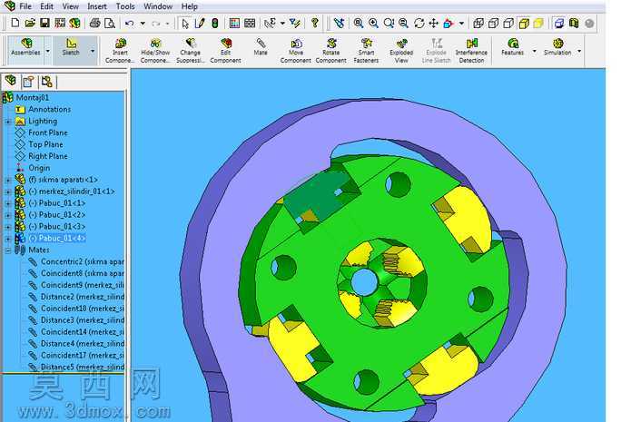The height and width of the screenshot is (422, 621).
Task: Select Front Plane in the tree
Action: pos(48,132)
